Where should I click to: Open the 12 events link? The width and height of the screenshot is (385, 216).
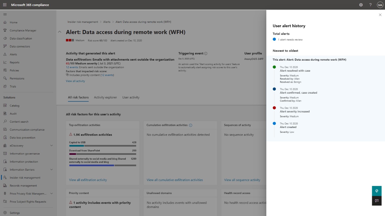click(x=71, y=67)
